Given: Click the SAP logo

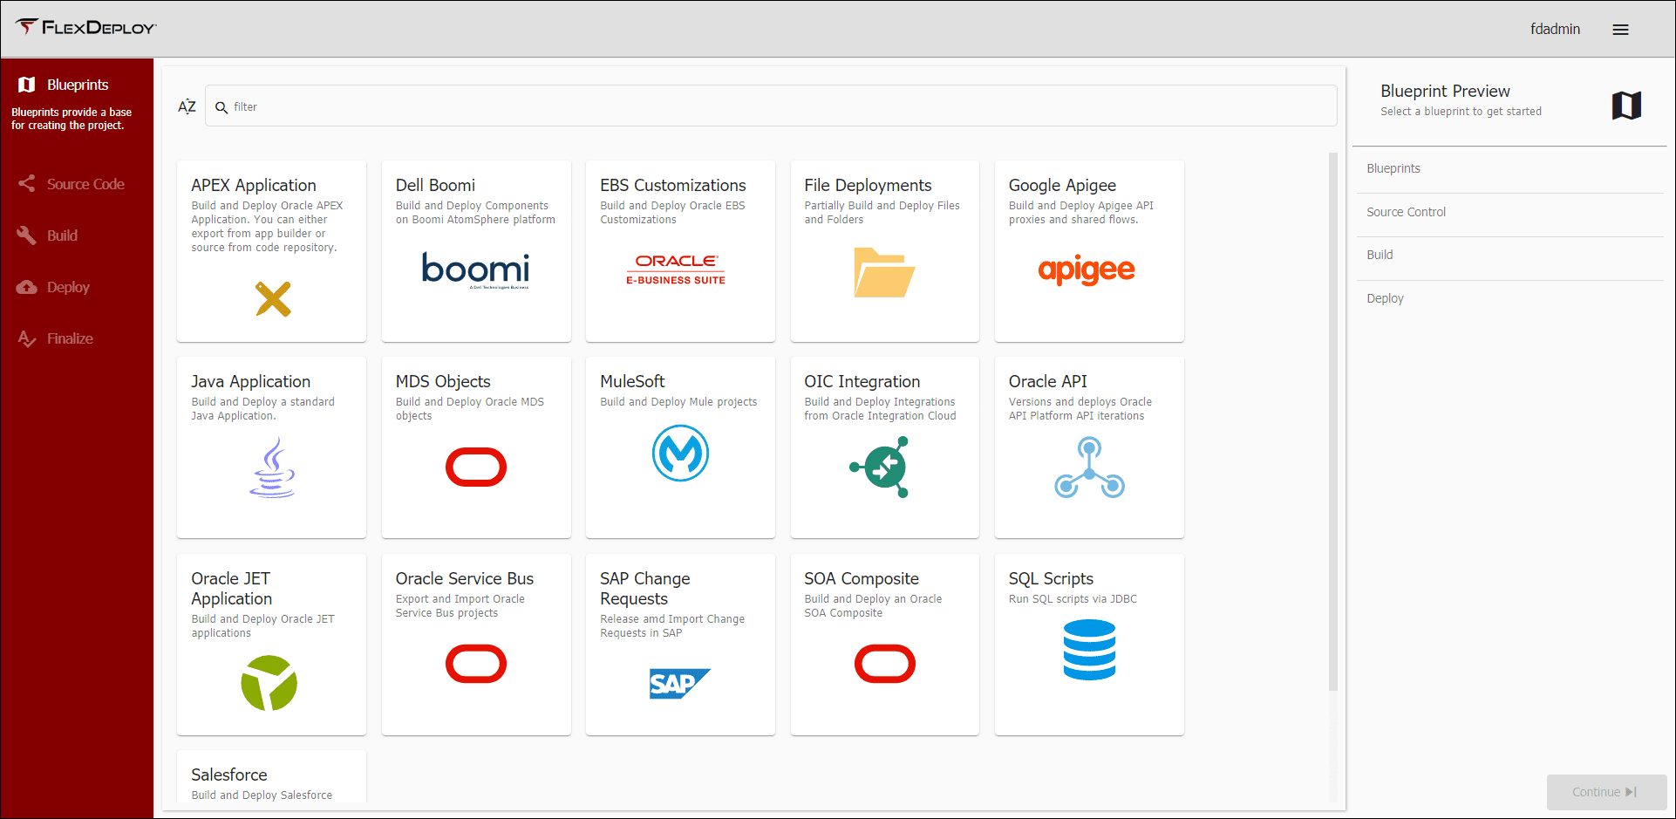Looking at the screenshot, I should click(x=680, y=684).
